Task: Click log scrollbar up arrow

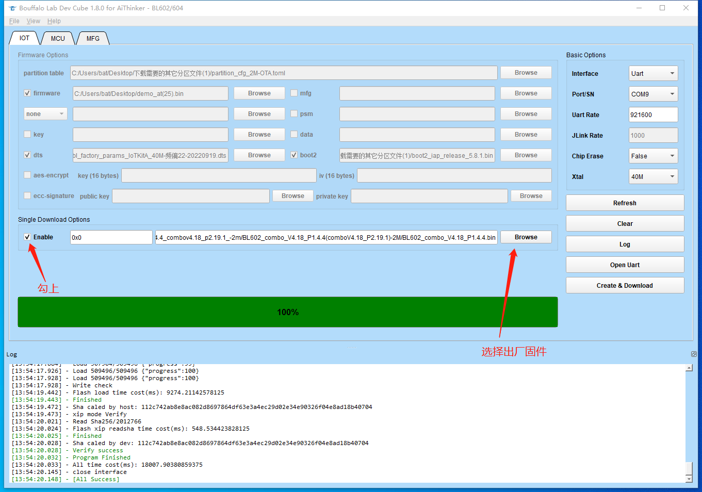Action: 689,368
